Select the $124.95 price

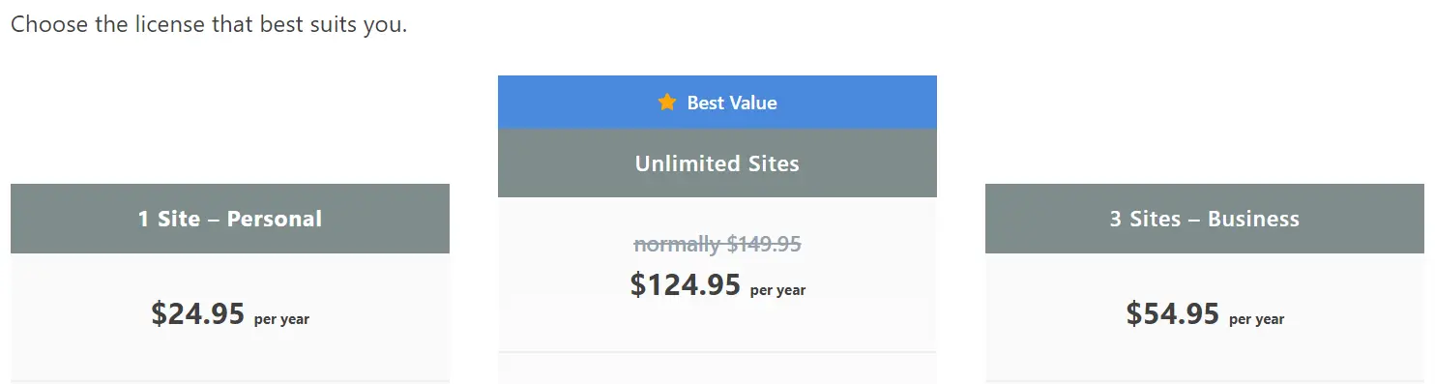click(686, 284)
